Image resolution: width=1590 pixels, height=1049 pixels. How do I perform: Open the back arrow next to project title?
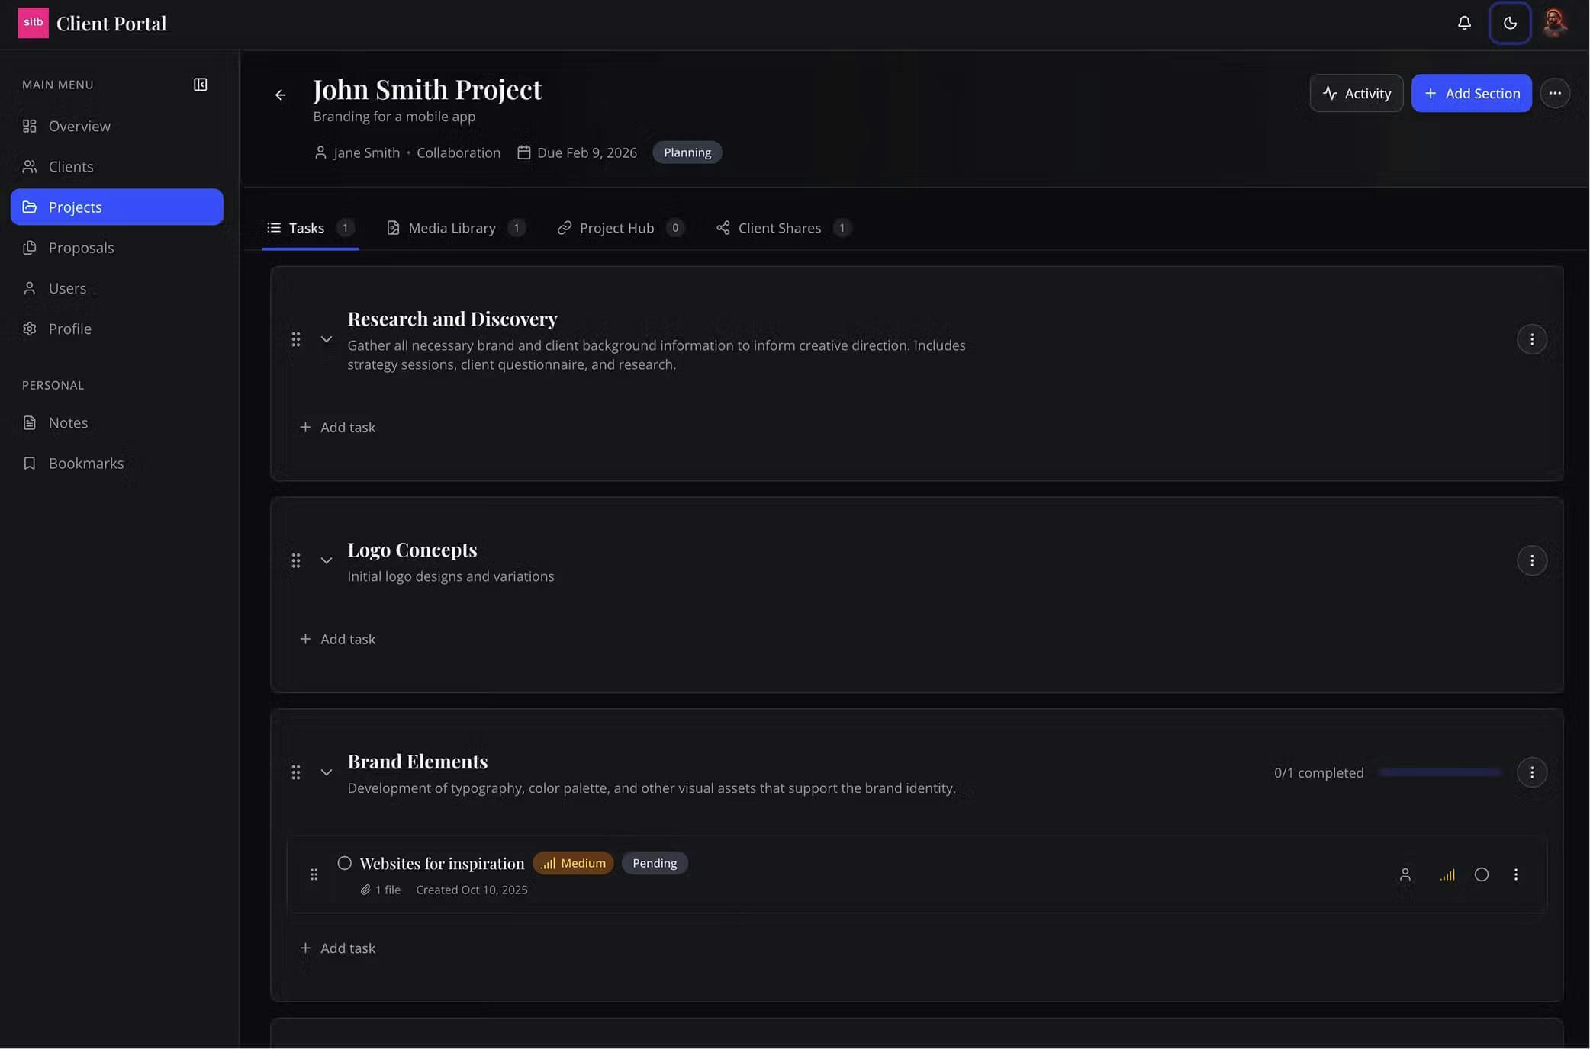[281, 95]
